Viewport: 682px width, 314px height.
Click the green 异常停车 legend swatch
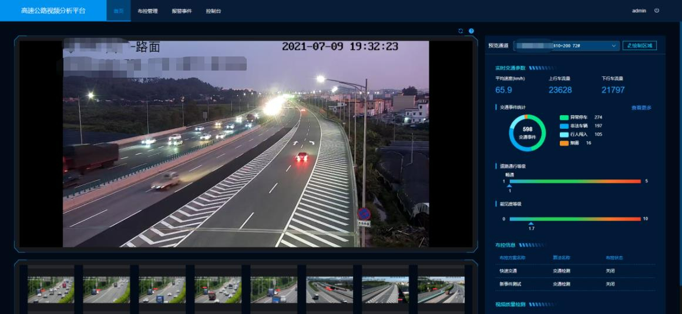[564, 118]
